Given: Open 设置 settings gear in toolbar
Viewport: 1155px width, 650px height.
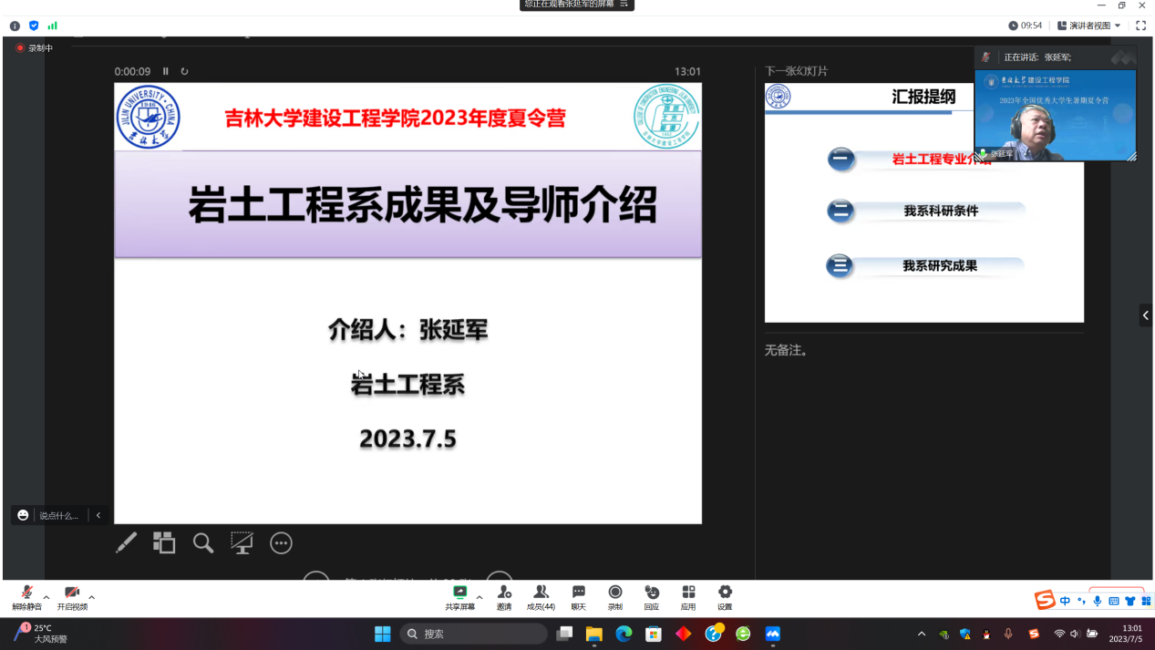Looking at the screenshot, I should (x=725, y=597).
